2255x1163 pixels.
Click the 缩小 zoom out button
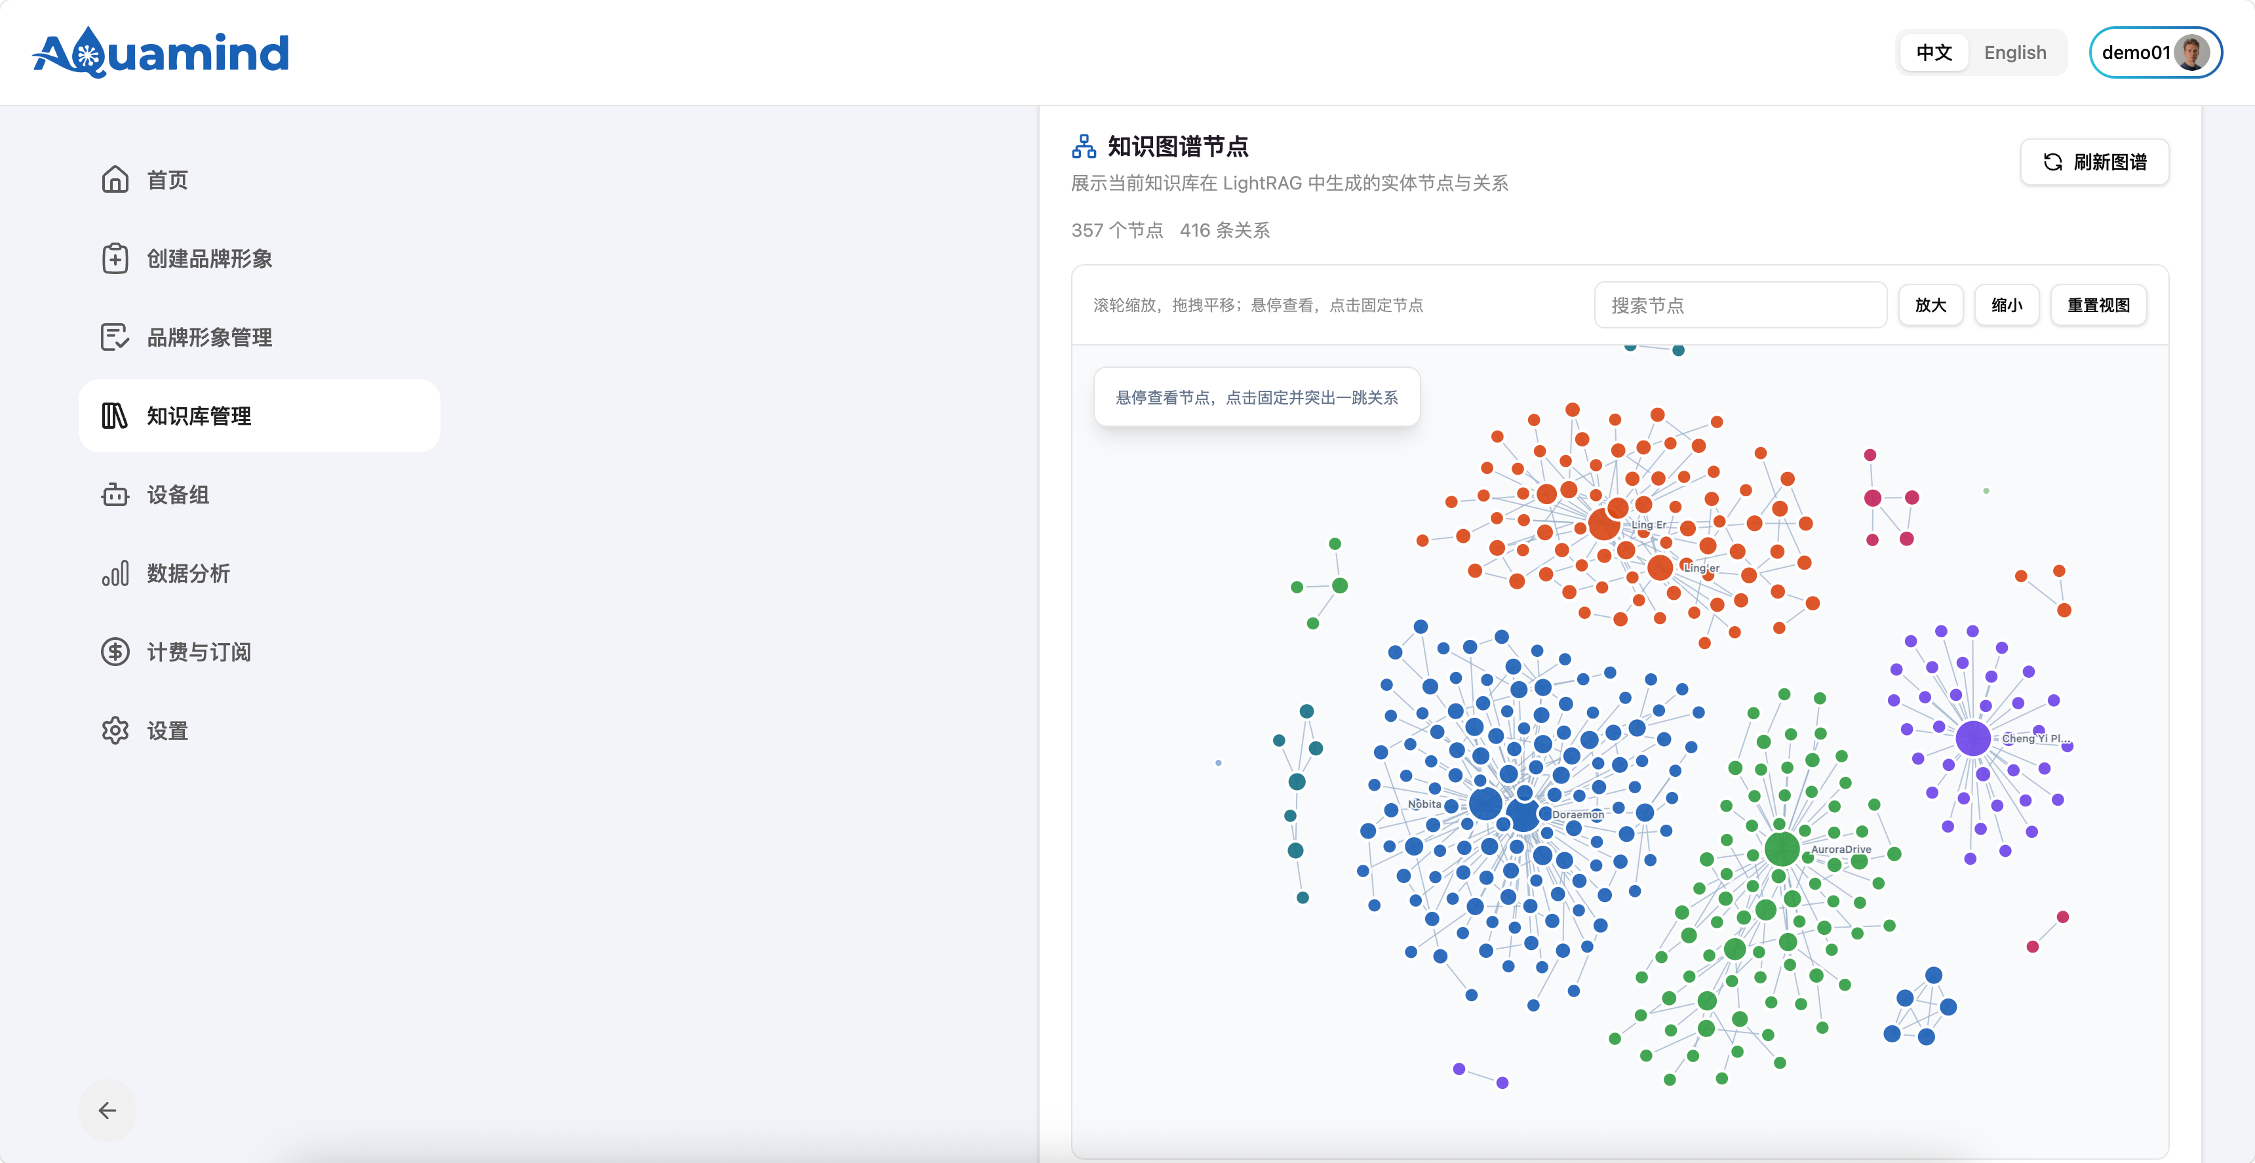pyautogui.click(x=2007, y=305)
